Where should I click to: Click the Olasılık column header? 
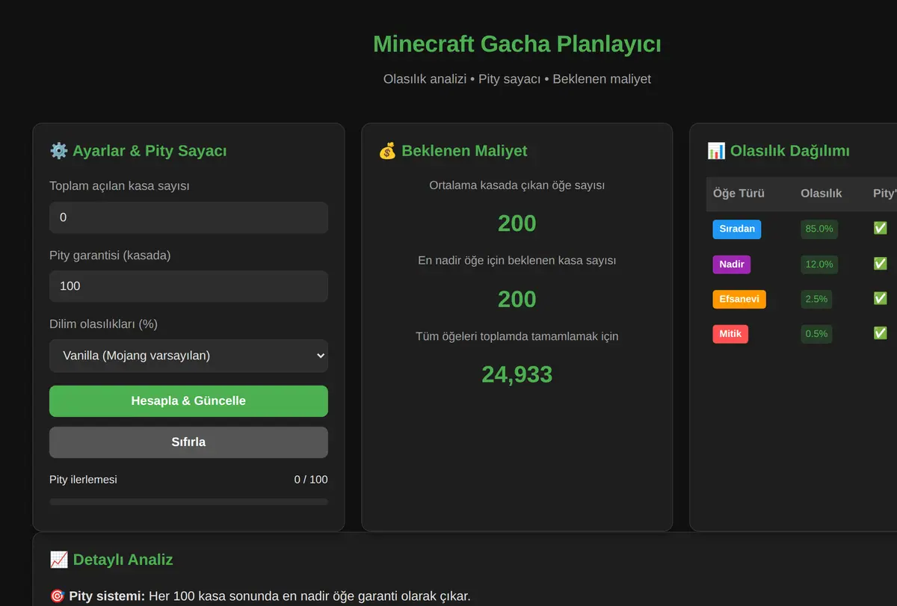tap(822, 194)
